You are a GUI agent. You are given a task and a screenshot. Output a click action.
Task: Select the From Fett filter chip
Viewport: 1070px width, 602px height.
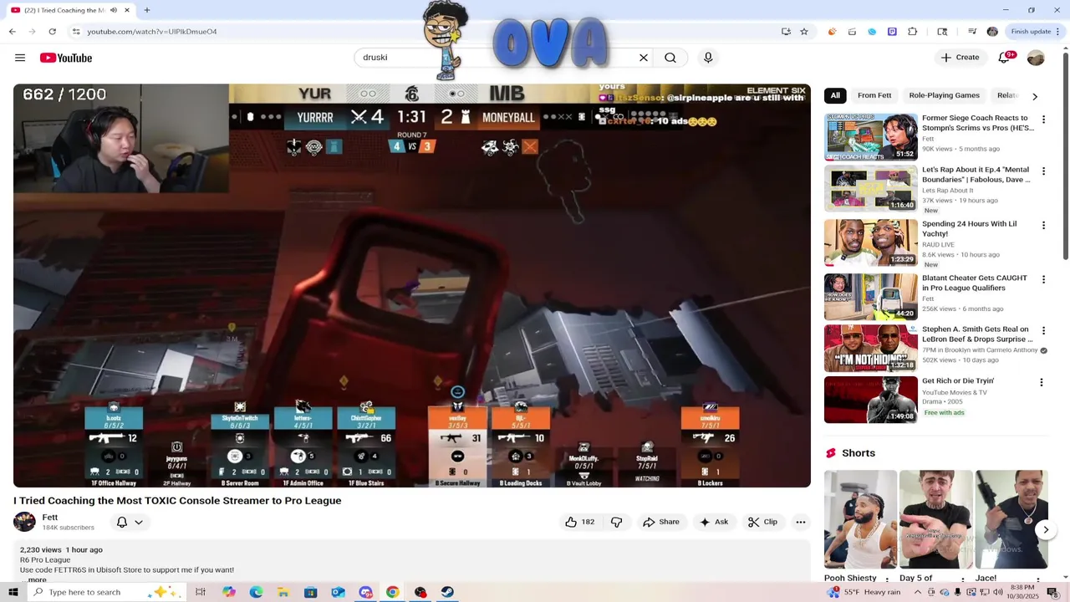click(874, 95)
